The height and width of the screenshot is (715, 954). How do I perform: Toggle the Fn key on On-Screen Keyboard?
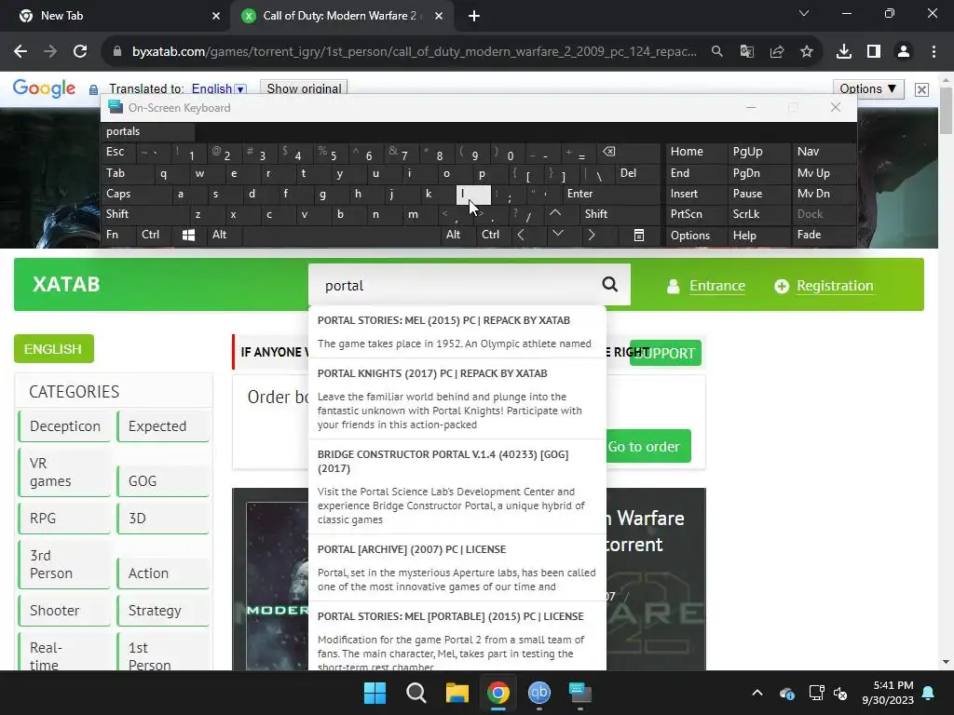pos(118,235)
